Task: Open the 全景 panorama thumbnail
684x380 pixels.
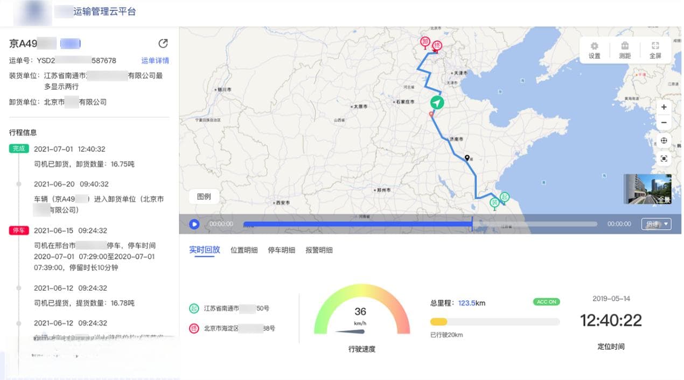Action: [647, 189]
